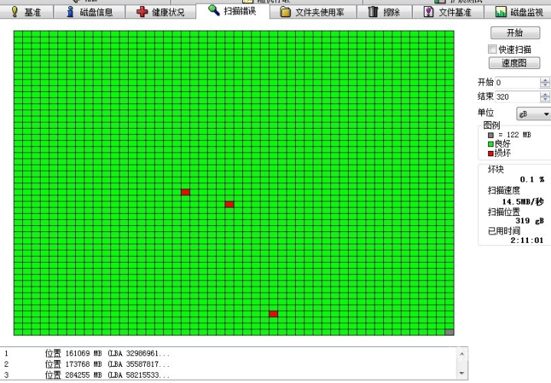Click the folder icon for 文件夹使用率
551x383 pixels.
point(285,12)
